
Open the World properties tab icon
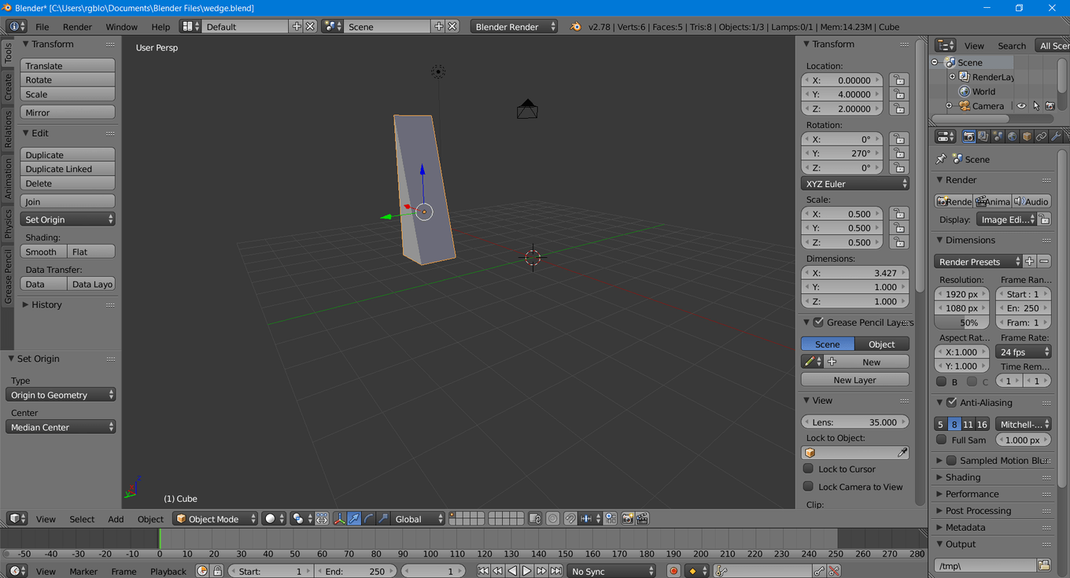pyautogui.click(x=1013, y=137)
